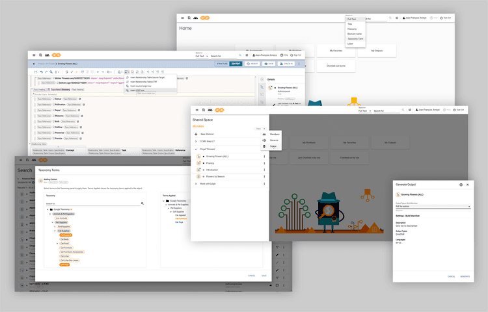This screenshot has height=312, width=488.
Task: Click the undo icon in the editor toolbar
Action: [42, 71]
